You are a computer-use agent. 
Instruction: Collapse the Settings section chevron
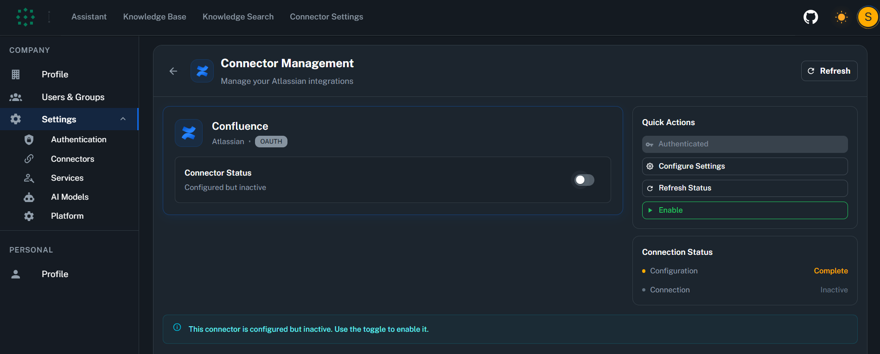click(123, 119)
